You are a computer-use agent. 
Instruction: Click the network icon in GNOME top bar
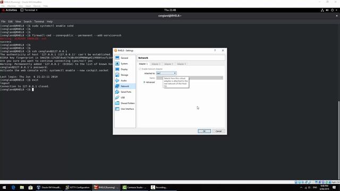click(x=322, y=10)
